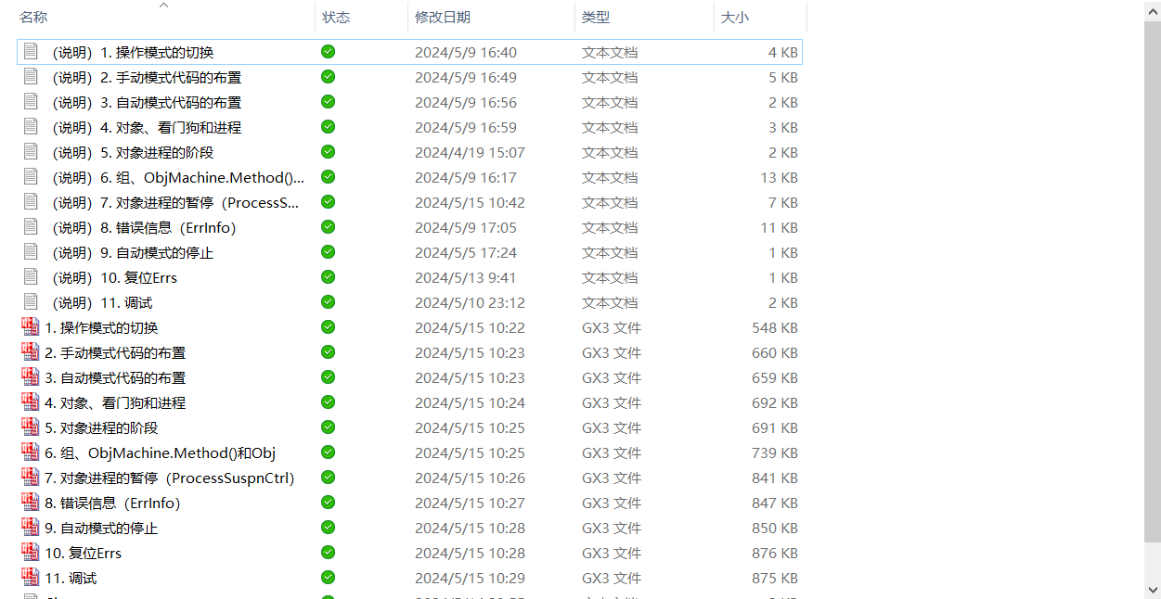
Task: Click green sync status icon for (说明) 5. 对象进程的阶段
Action: click(x=328, y=151)
